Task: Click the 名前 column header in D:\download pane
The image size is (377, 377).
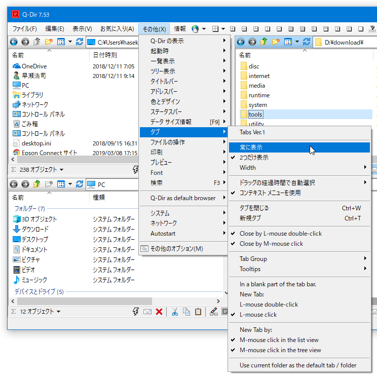Action: pyautogui.click(x=304, y=55)
